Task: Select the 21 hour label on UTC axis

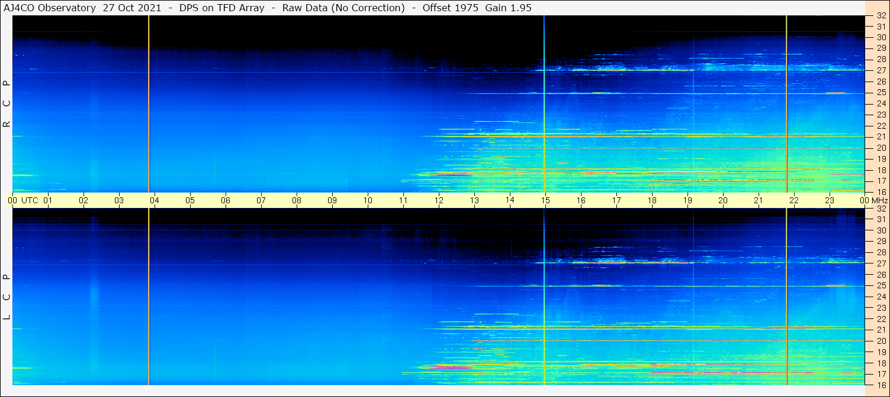Action: [x=759, y=200]
